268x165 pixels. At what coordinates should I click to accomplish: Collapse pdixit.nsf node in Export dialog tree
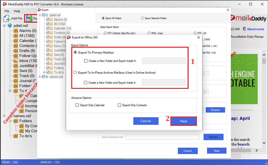tap(40, 15)
